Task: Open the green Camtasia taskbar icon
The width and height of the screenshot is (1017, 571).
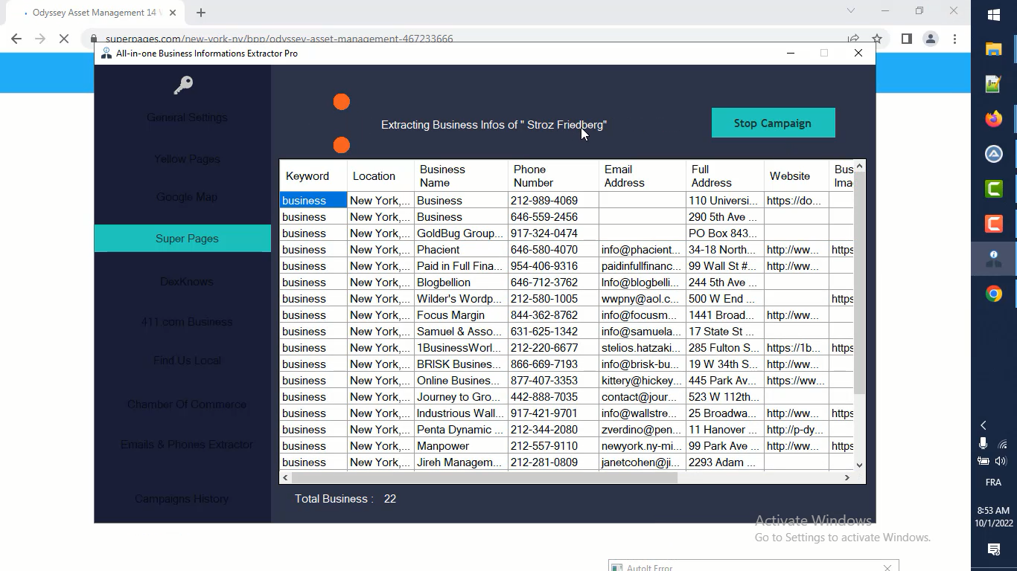Action: click(x=994, y=189)
